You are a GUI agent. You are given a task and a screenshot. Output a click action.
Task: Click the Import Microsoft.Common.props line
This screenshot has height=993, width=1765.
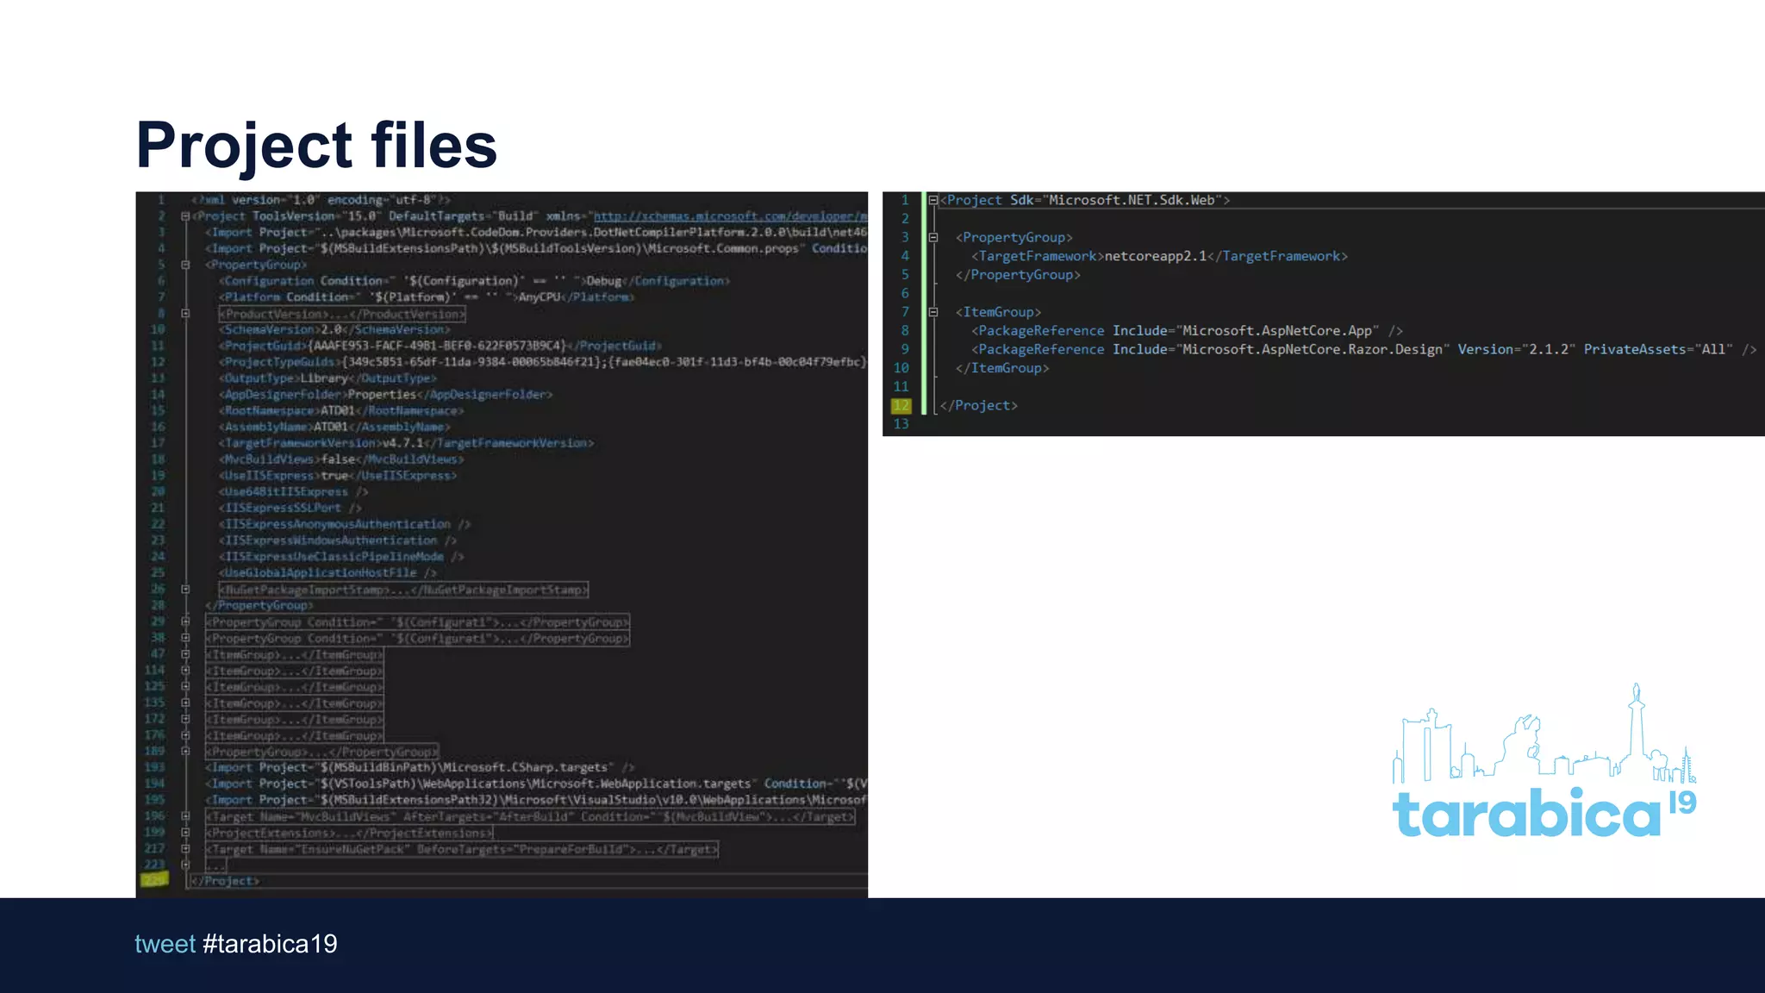tap(536, 248)
